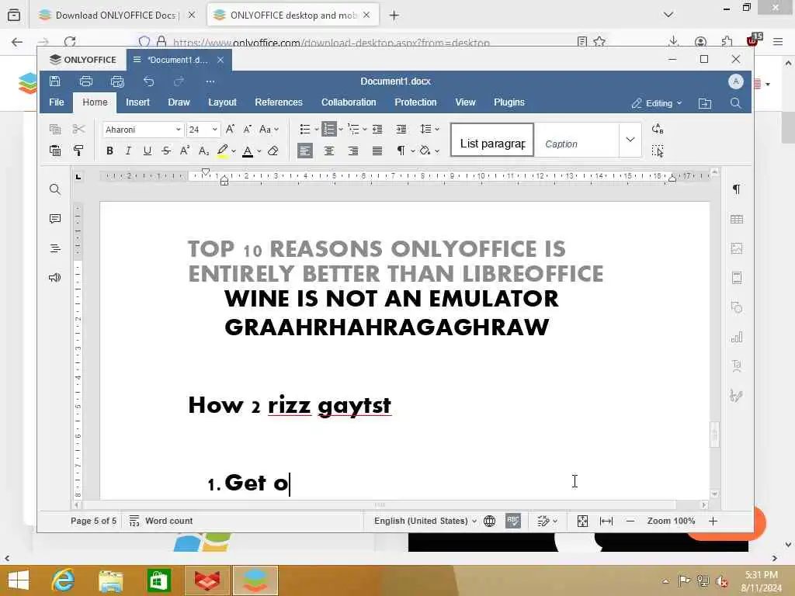Expand the paragraph styles gallery
The height and width of the screenshot is (596, 795).
[x=630, y=140]
